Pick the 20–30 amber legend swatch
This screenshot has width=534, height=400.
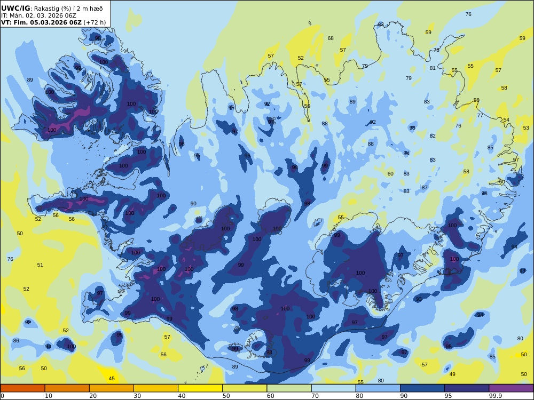(x=112, y=388)
